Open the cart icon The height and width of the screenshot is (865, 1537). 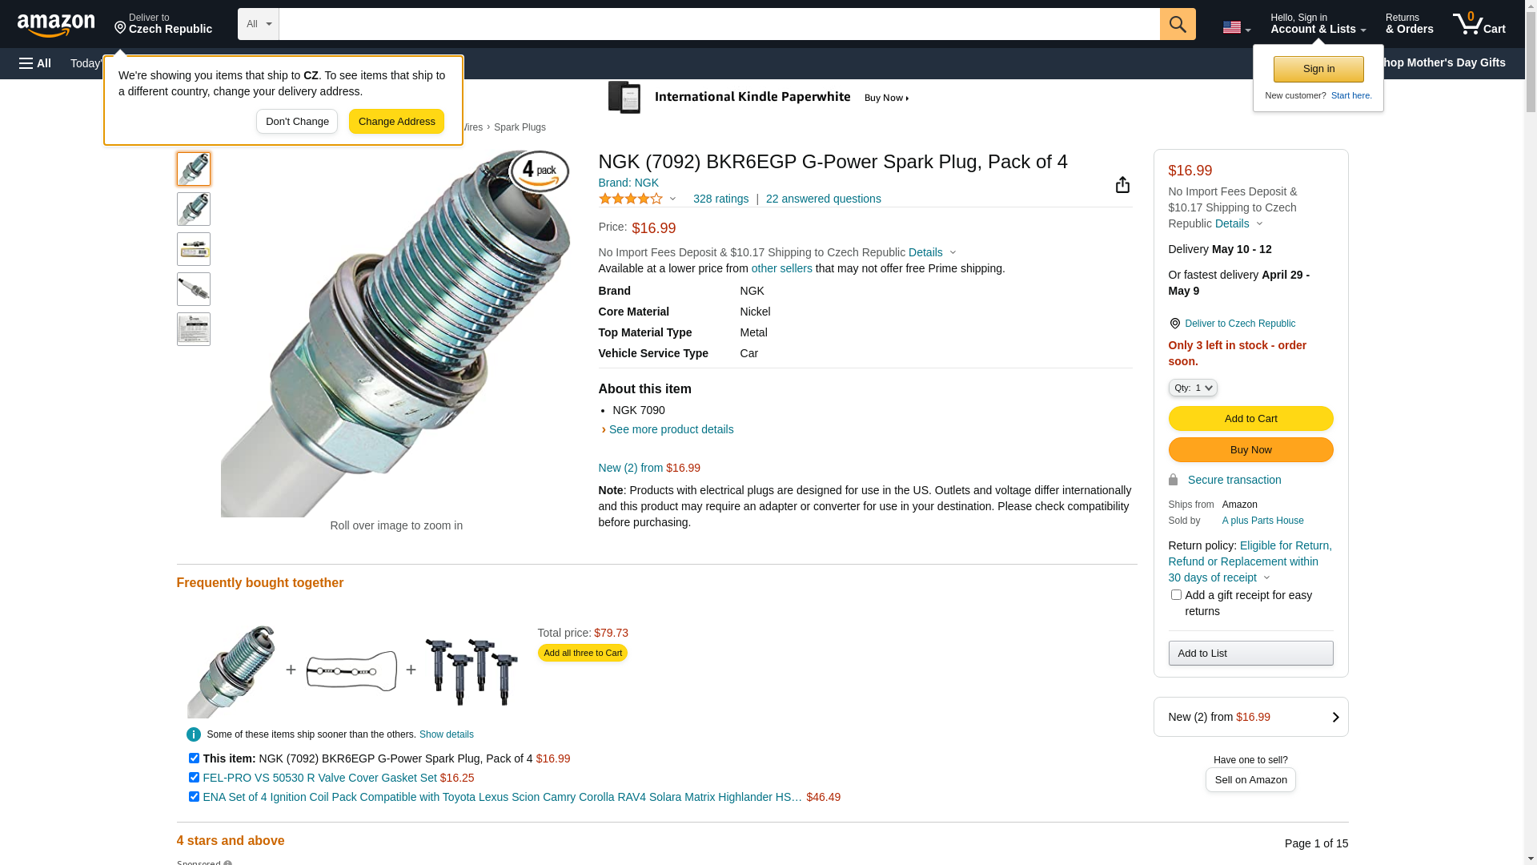coord(1479,24)
